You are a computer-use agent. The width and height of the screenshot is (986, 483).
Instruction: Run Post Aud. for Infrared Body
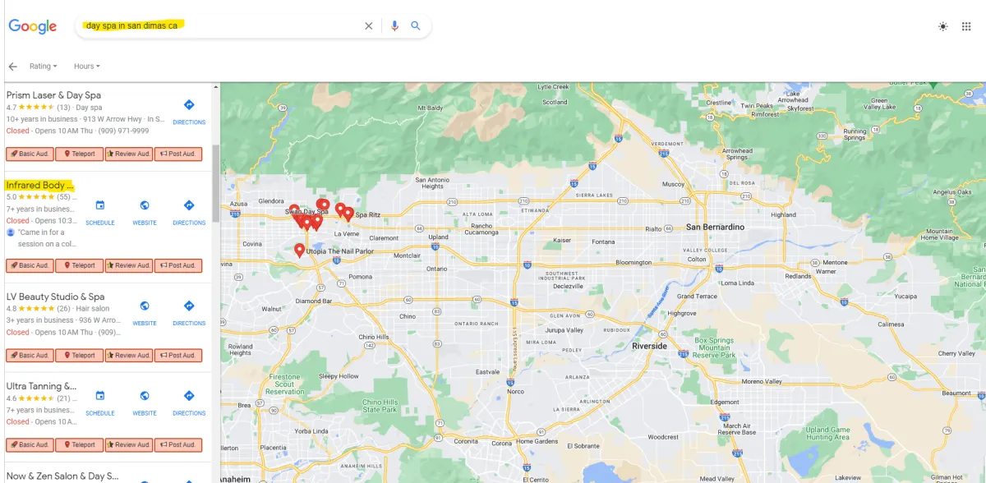click(177, 265)
